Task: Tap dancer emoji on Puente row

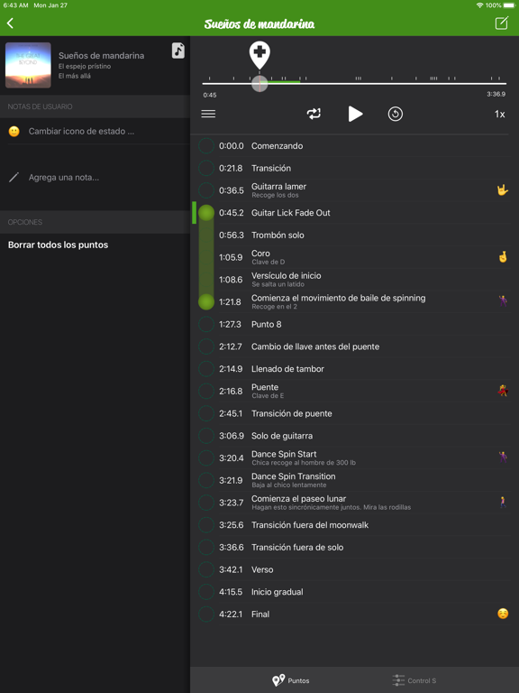Action: pyautogui.click(x=503, y=391)
